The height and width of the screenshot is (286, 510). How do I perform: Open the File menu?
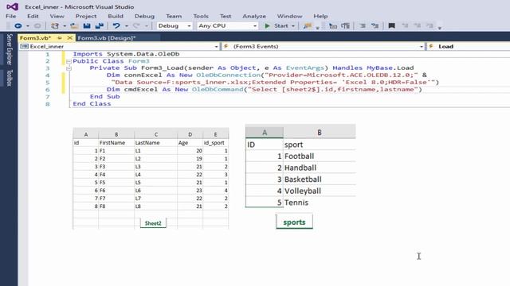coord(10,16)
